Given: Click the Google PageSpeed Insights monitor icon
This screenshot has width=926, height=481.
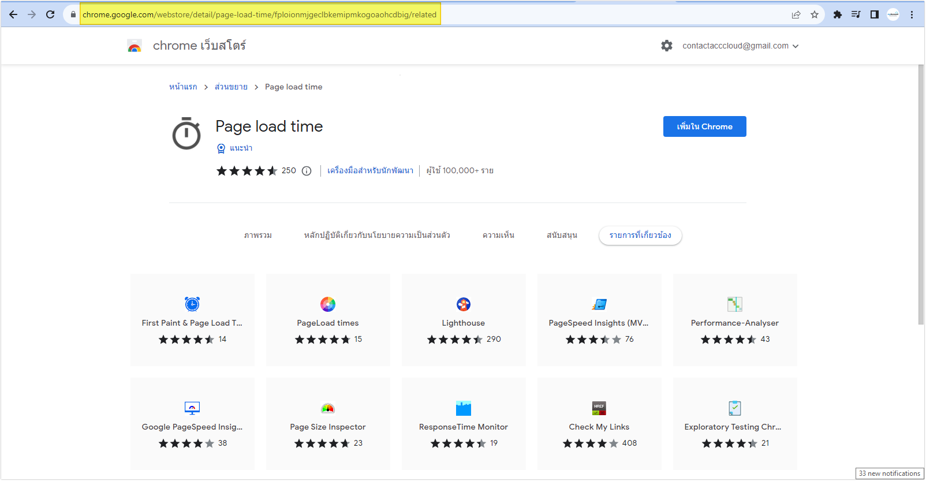Looking at the screenshot, I should coord(192,408).
